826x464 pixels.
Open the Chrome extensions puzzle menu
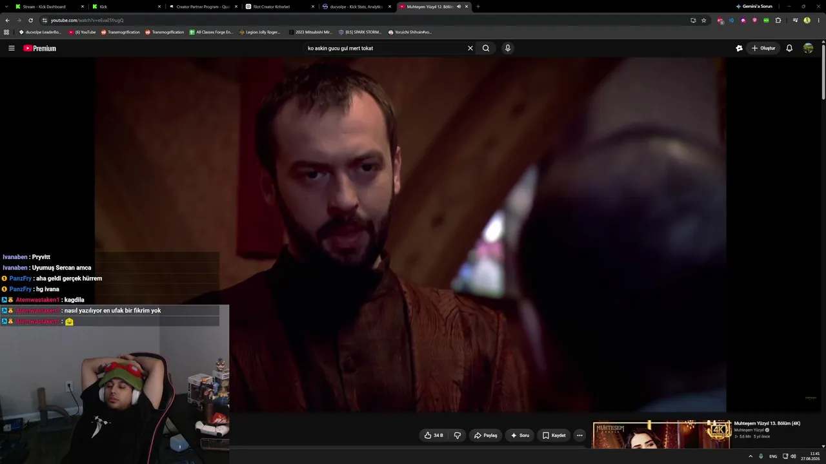tap(778, 20)
